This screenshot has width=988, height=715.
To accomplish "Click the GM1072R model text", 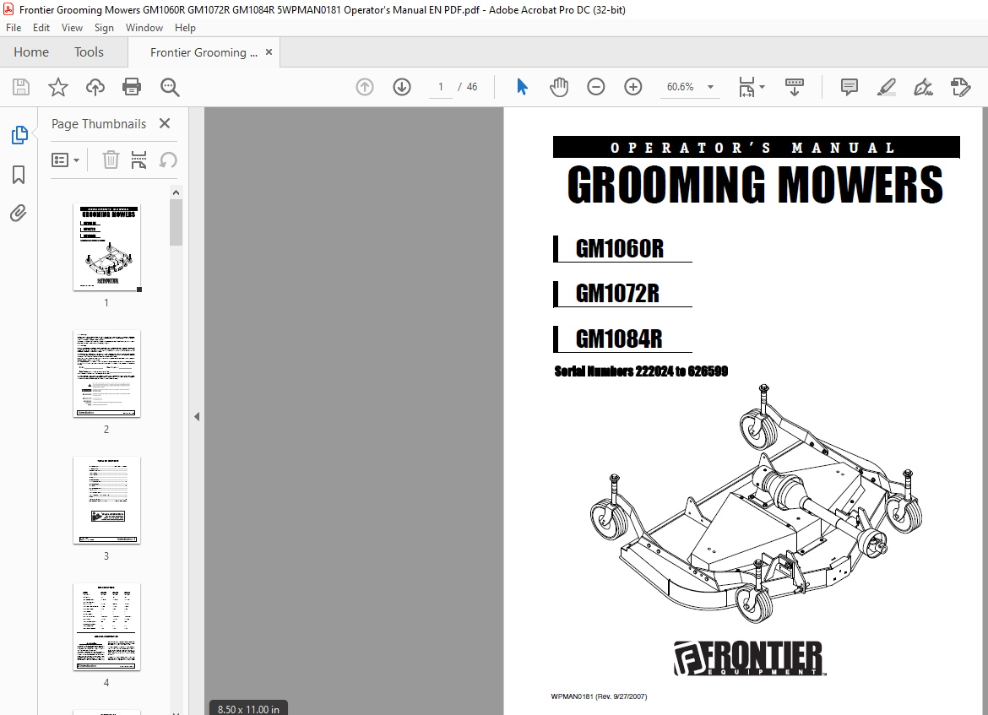I will tap(617, 294).
